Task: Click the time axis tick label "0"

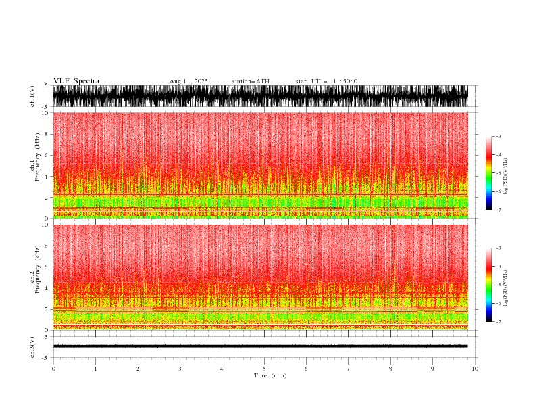Action: click(53, 369)
